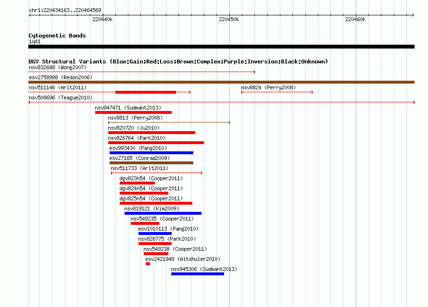Click the nsv945306 (Sudmant2013) label

click(204, 269)
